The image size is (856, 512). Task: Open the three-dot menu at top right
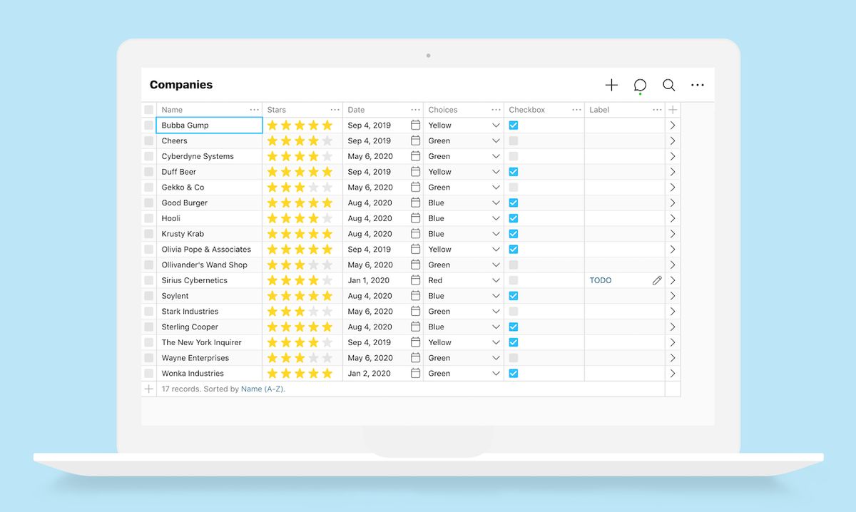[697, 85]
